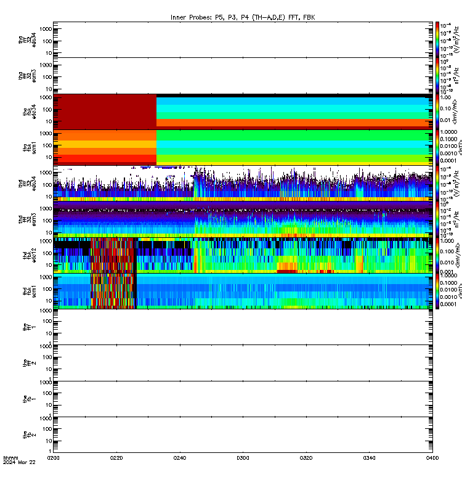This screenshot has width=462, height=493.
Task: Click the 'the fff 2' panel label
Action: pyautogui.click(x=30, y=363)
